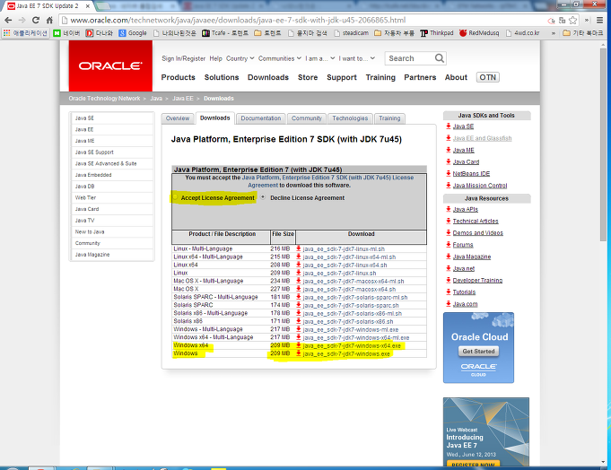Bookmark page with star icon
Screen dimensions: 611x470
[x=572, y=21]
